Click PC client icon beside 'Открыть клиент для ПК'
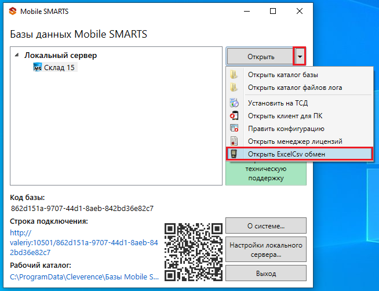Viewport: 379px width, 291px height. (x=234, y=116)
